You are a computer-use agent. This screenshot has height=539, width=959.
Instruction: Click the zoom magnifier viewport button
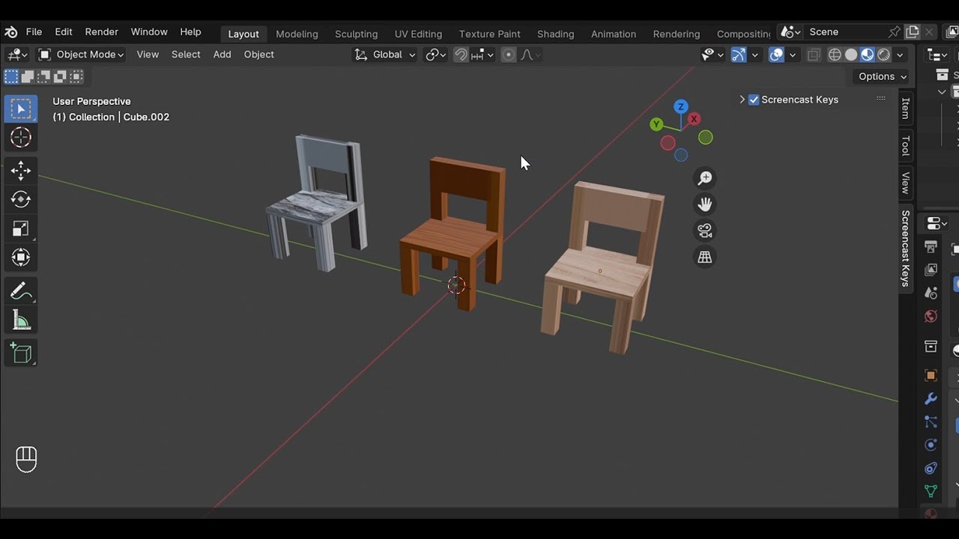(x=705, y=178)
